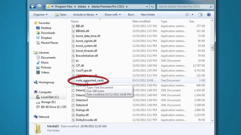Toggle the preview pane icon

tap(200, 15)
